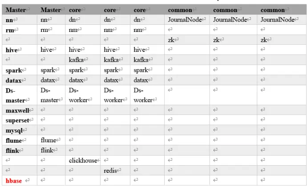Select the bold rm cell
Image resolution: width=307 pixels, height=187 pixels.
pos(20,30)
